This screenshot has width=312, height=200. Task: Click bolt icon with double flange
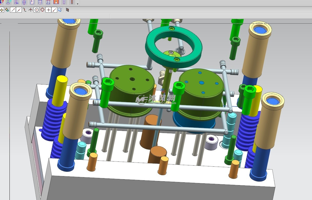[x=24, y=2]
